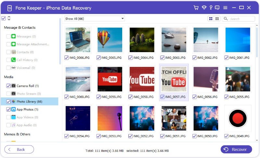Uncheck IMG_0057.JPG checkbox
The height and width of the screenshot is (158, 260).
[x=162, y=97]
